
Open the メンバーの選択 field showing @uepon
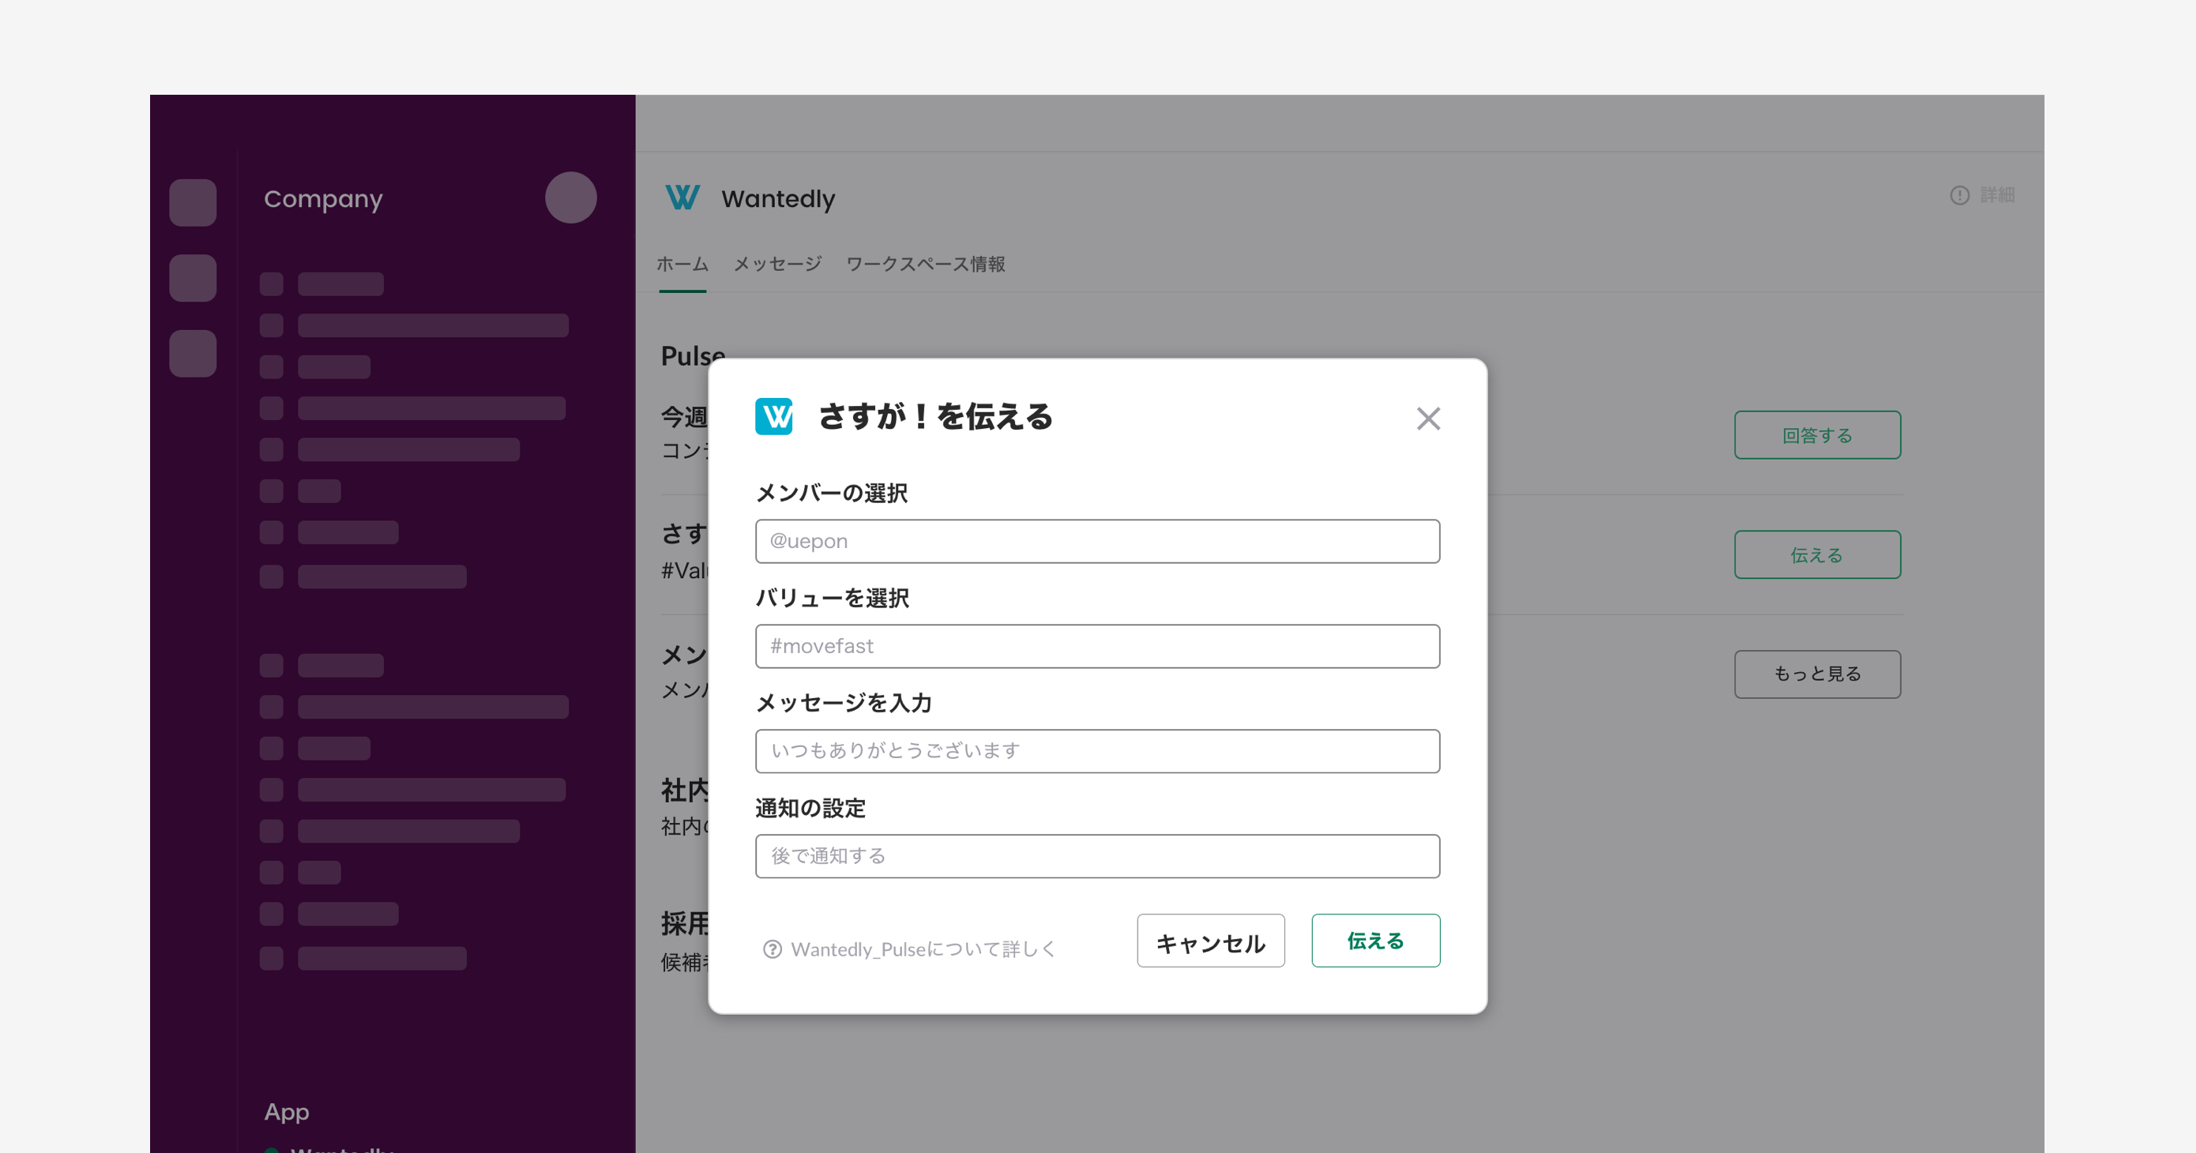(1097, 541)
